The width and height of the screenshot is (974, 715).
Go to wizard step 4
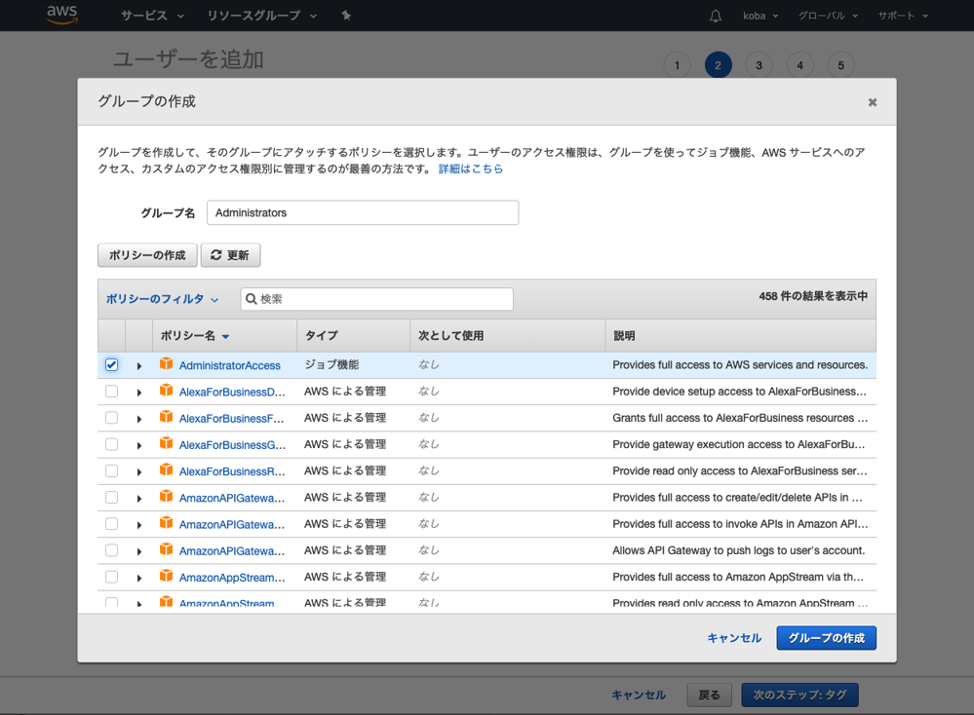coord(800,65)
